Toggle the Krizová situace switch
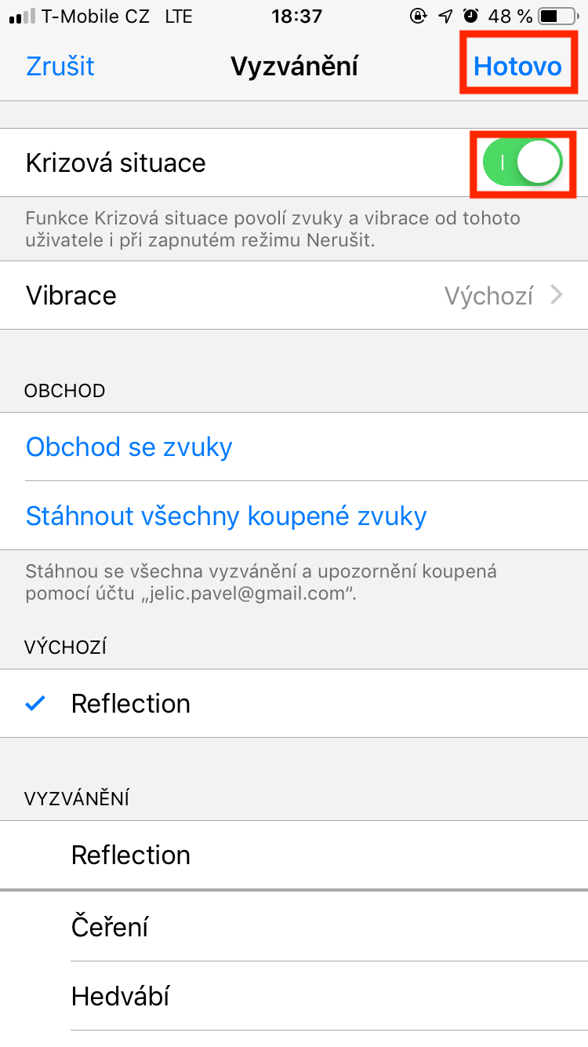The image size is (588, 1047). pyautogui.click(x=523, y=163)
